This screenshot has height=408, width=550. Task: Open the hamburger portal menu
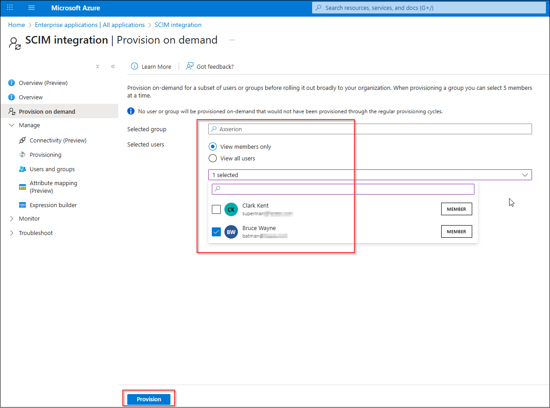pyautogui.click(x=31, y=8)
